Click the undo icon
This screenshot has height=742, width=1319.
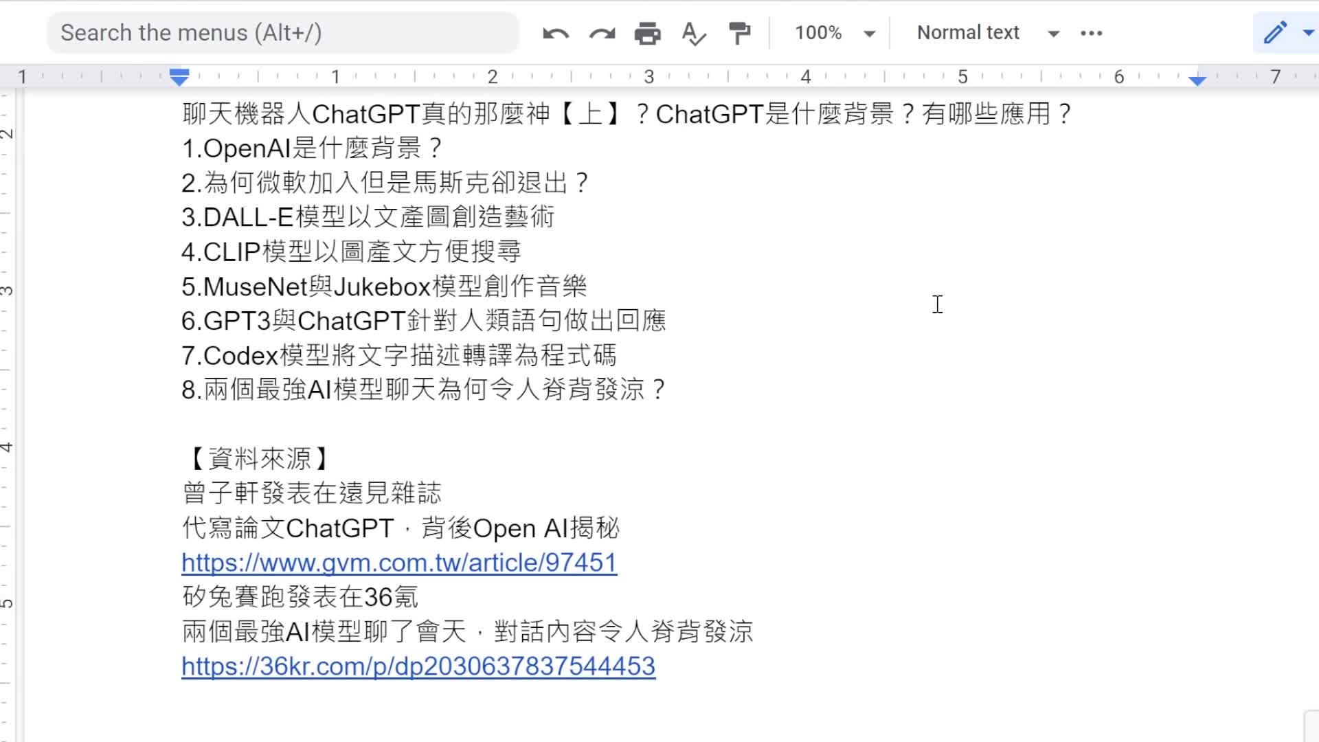pyautogui.click(x=555, y=32)
